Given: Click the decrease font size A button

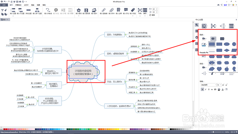Looking at the screenshot, I should click(226, 85).
